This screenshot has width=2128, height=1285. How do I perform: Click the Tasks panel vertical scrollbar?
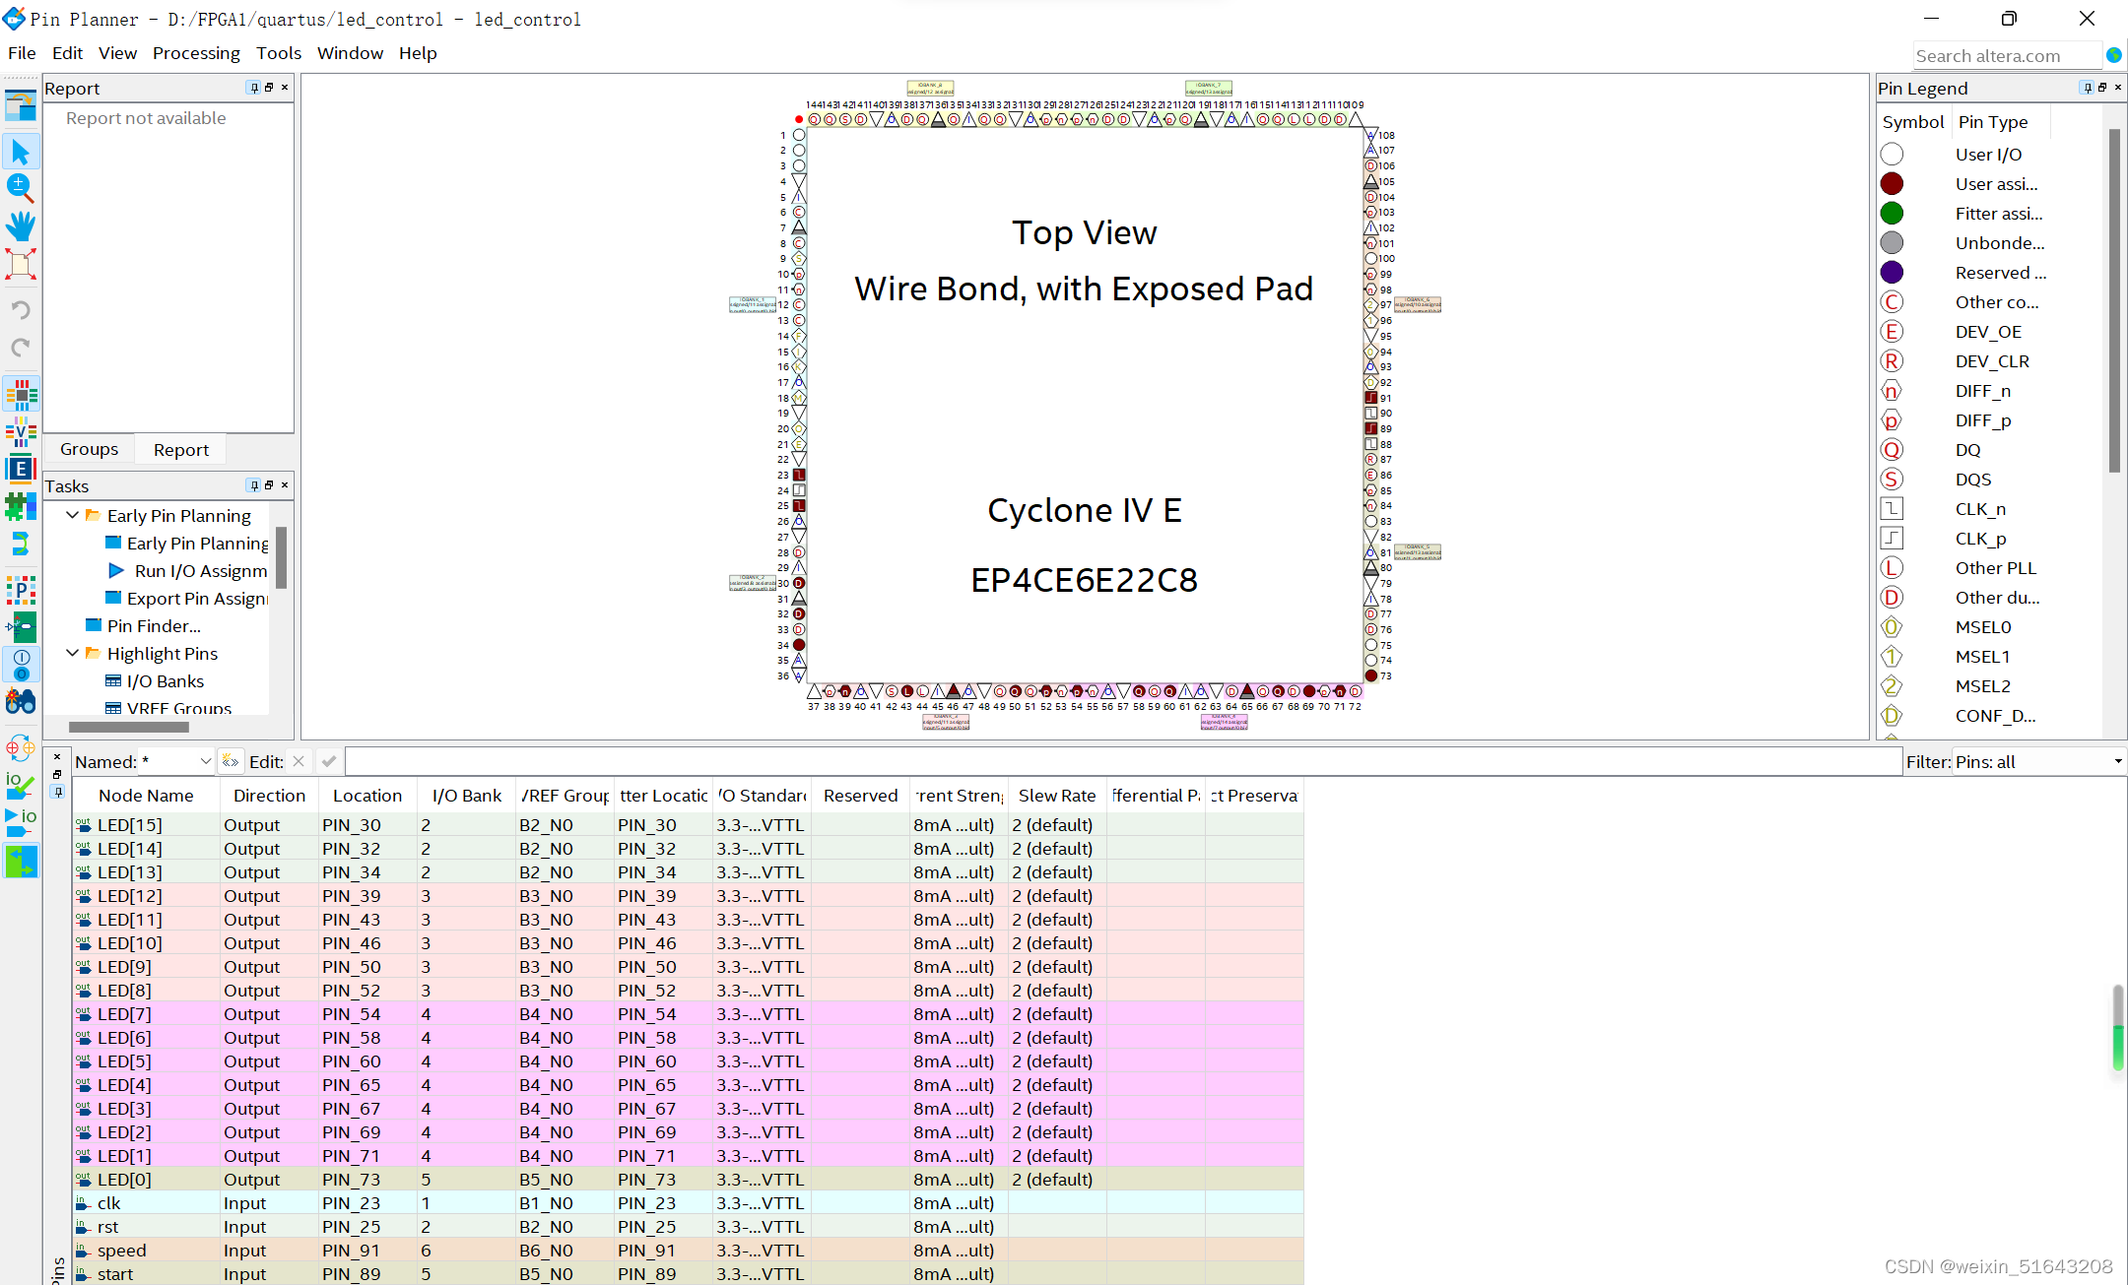281,557
